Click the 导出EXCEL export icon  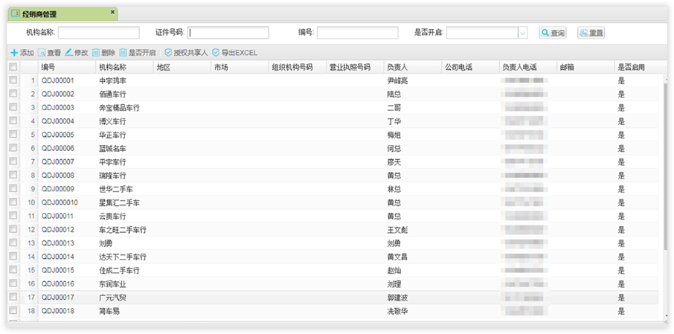(x=216, y=53)
